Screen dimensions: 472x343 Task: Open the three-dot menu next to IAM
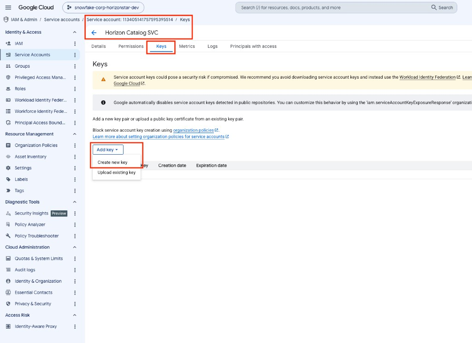[75, 44]
